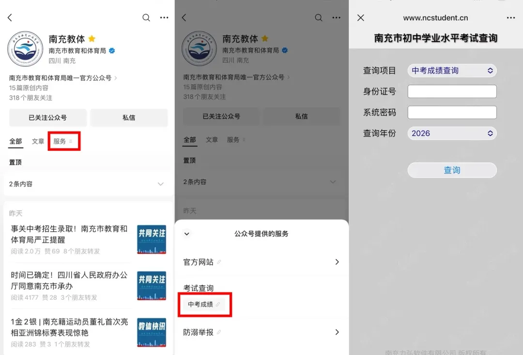The height and width of the screenshot is (355, 523).
Task: Focus the 身份证号 input field
Action: coord(452,91)
